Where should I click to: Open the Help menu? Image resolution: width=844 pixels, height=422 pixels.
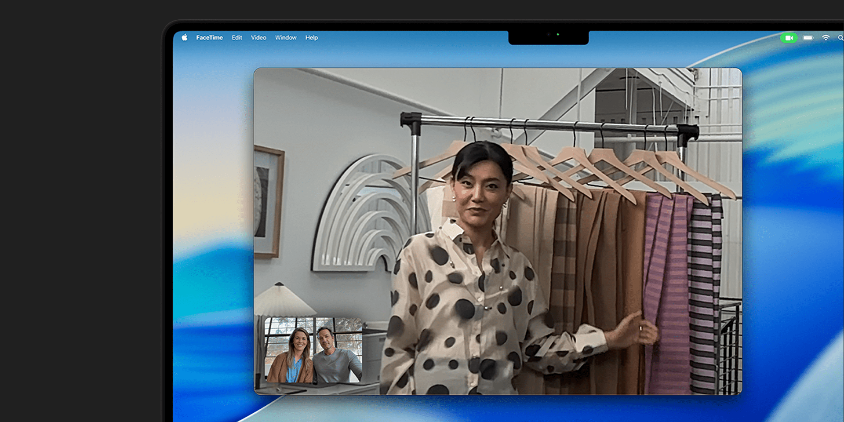[312, 38]
